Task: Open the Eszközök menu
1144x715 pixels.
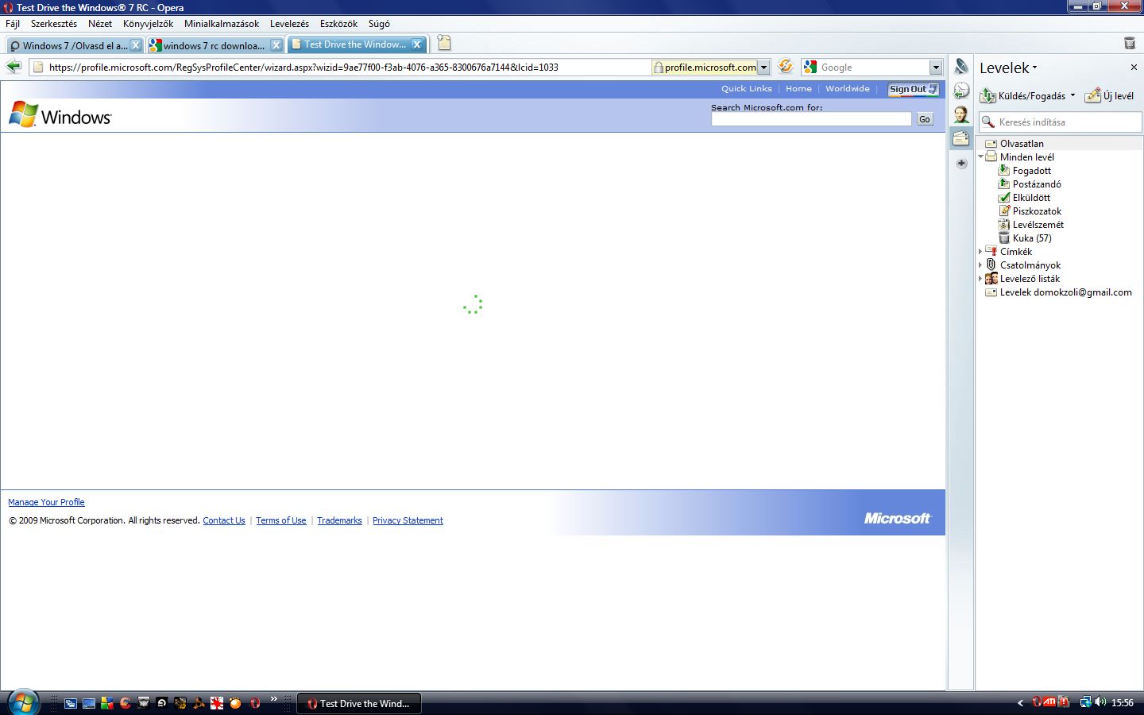Action: click(x=338, y=24)
